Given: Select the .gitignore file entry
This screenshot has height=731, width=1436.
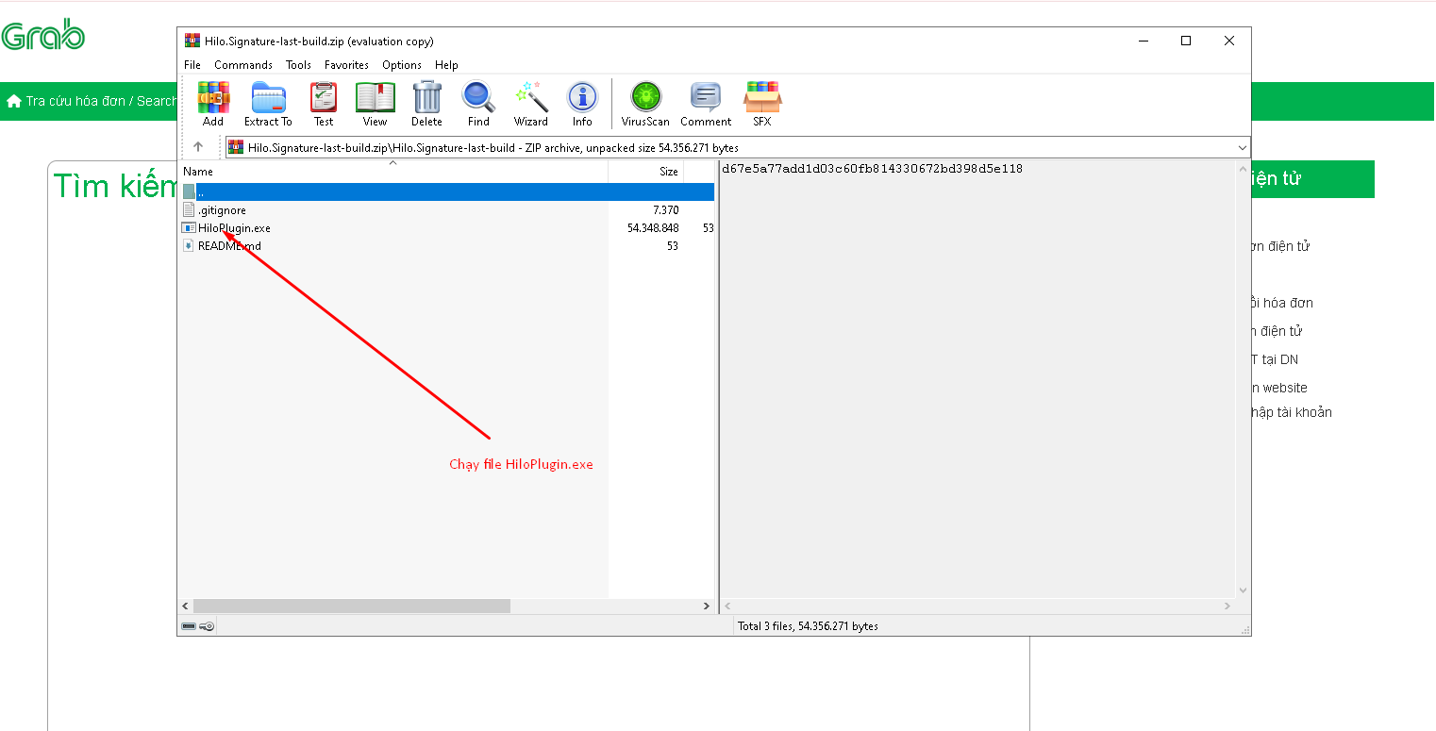Looking at the screenshot, I should (222, 210).
